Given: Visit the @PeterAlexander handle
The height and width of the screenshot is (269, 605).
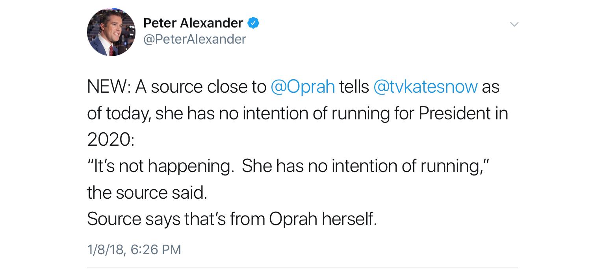Looking at the screenshot, I should tap(195, 39).
